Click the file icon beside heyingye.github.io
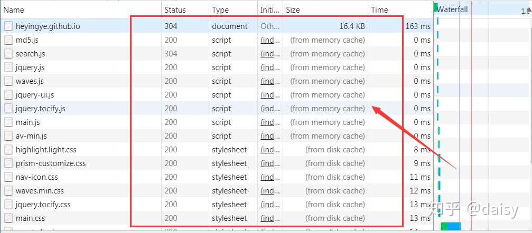Viewport: 532px width, 233px height. 8,26
